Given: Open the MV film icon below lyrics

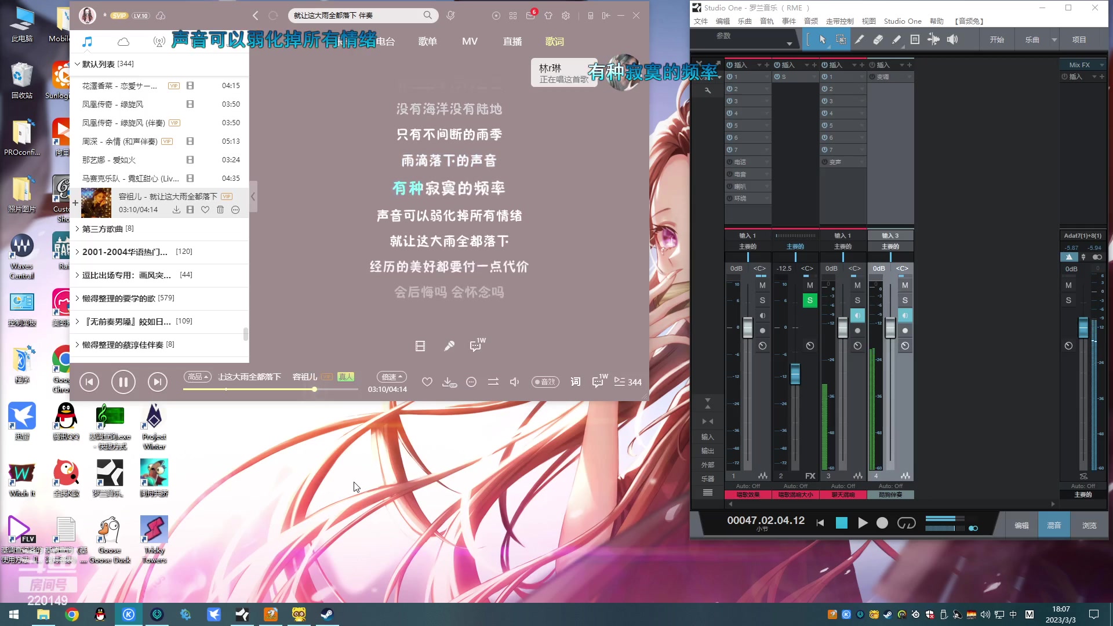Looking at the screenshot, I should click(x=420, y=346).
